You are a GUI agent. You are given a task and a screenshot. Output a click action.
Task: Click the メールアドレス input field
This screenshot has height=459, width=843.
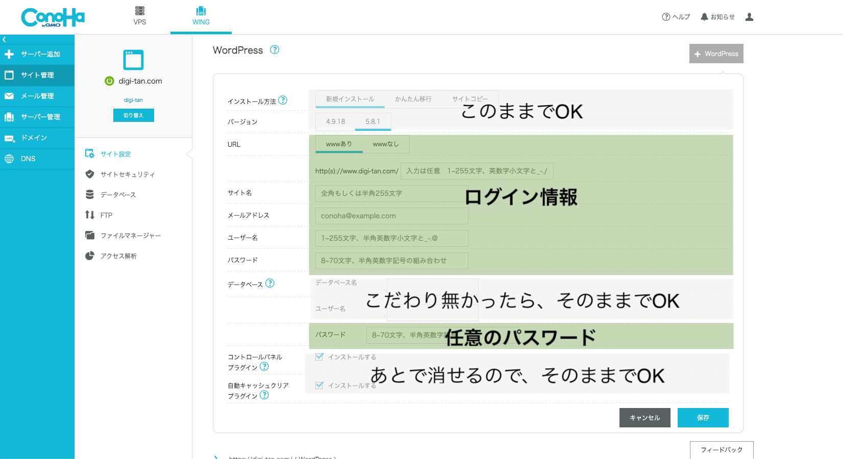tap(391, 216)
